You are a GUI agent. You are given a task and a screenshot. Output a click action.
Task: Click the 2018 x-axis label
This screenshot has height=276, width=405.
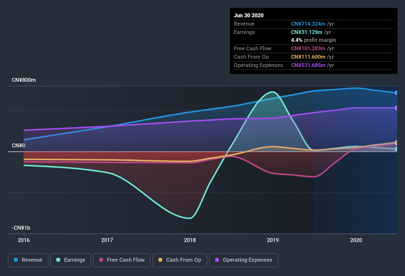pos(190,240)
